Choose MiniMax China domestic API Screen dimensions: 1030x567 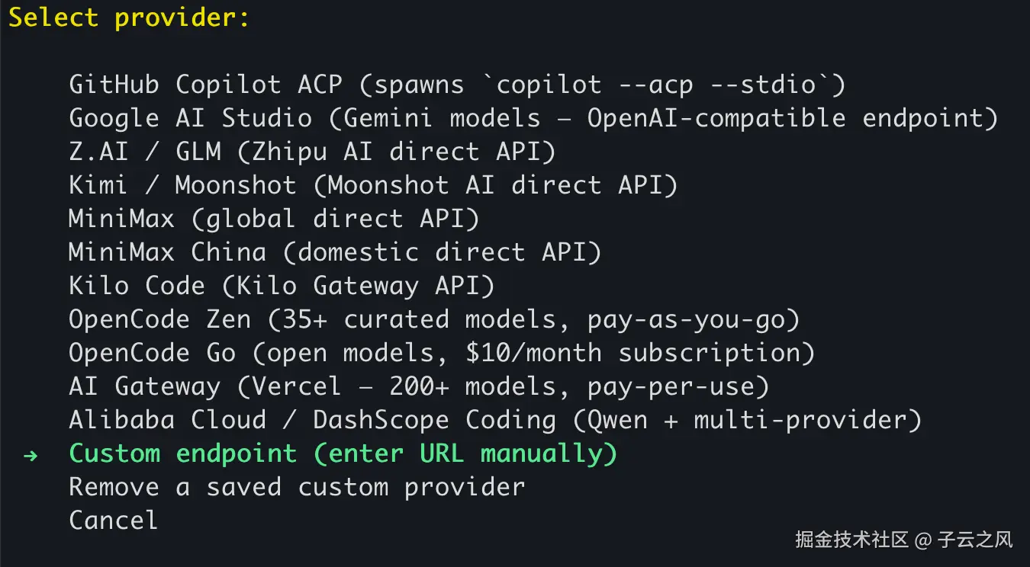(334, 252)
